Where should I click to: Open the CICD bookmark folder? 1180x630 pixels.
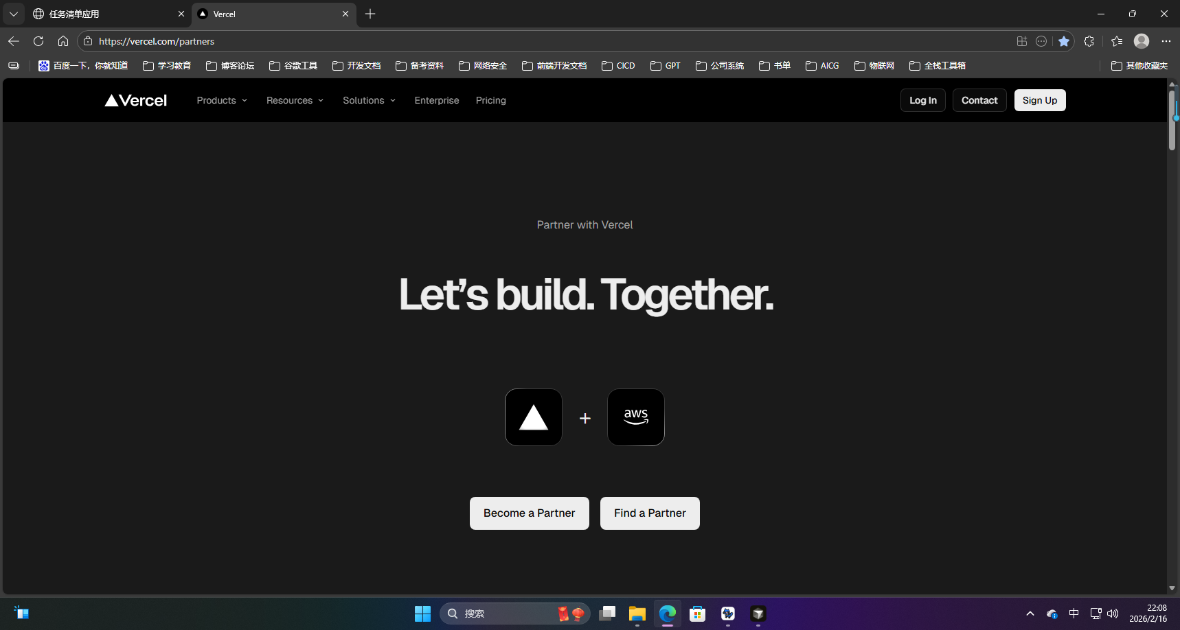[x=618, y=66]
